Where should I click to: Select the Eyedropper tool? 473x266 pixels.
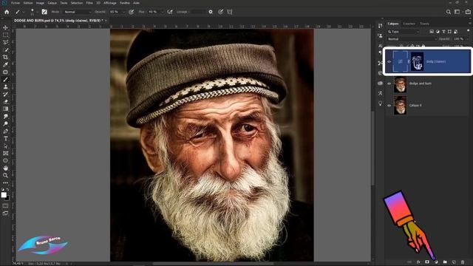pyautogui.click(x=5, y=64)
